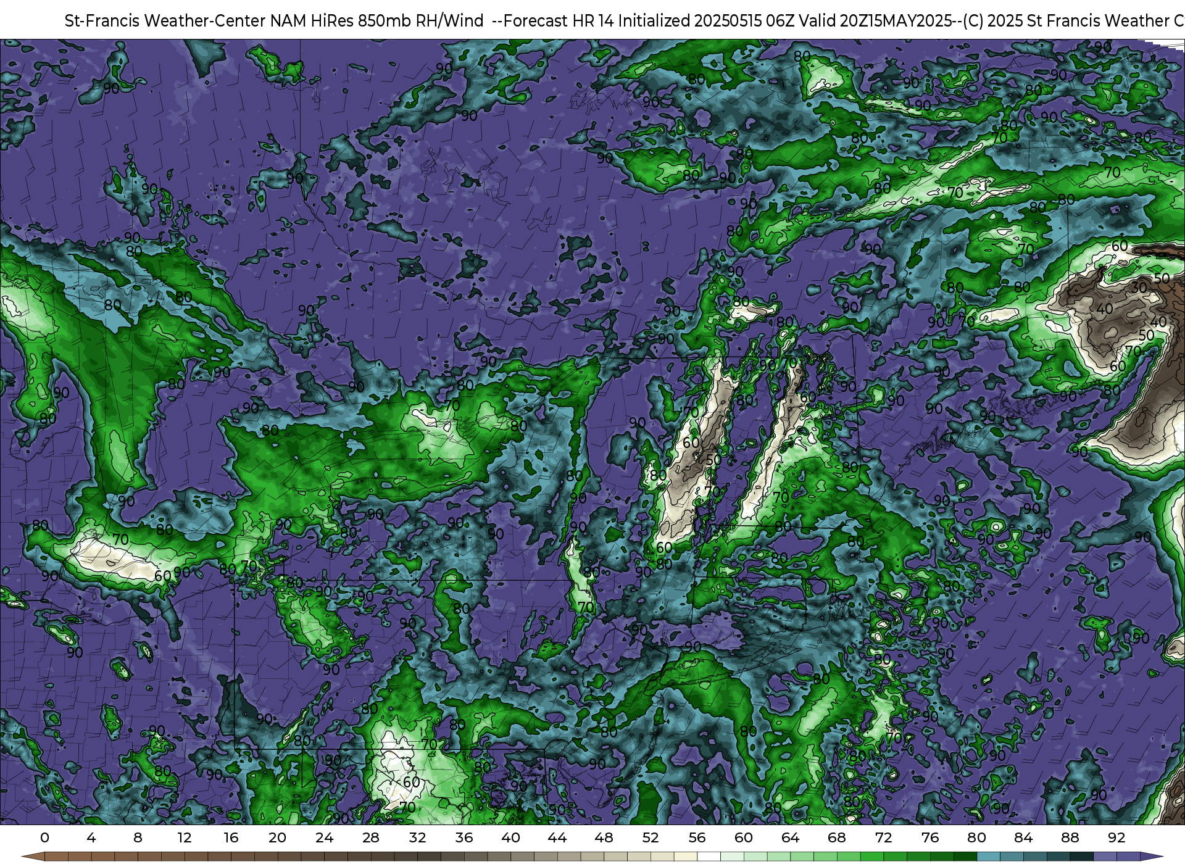The height and width of the screenshot is (864, 1185).
Task: Select the 12 tick label on the scale
Action: [x=185, y=837]
